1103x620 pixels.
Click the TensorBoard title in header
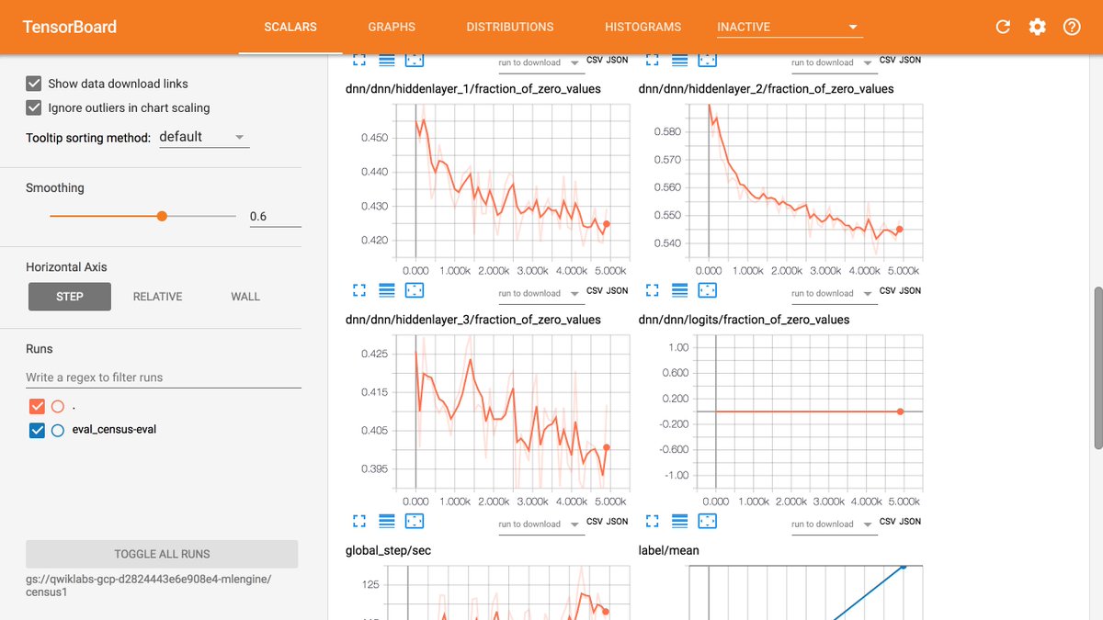coord(71,27)
